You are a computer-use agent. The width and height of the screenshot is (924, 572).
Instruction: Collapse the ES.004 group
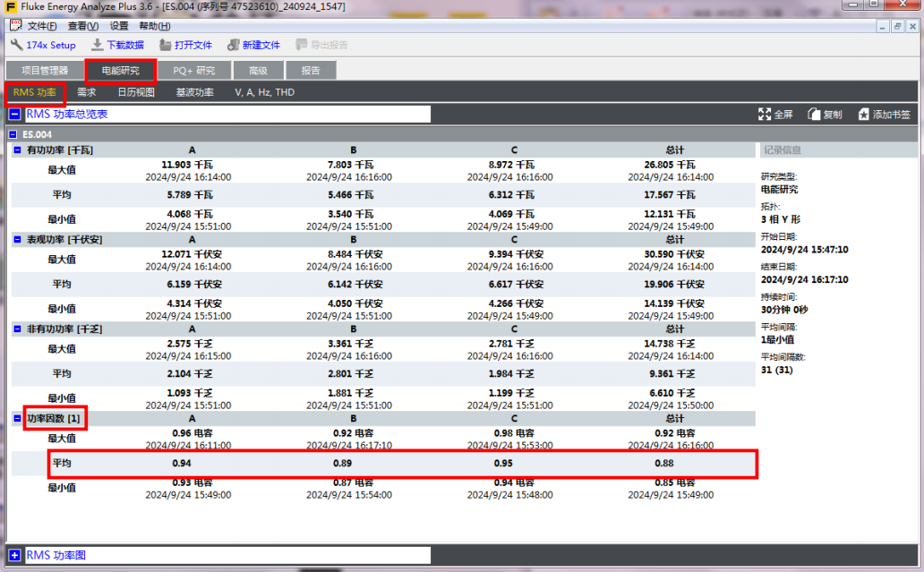click(x=13, y=135)
